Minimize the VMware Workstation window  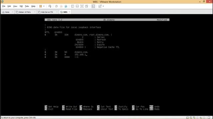tap(200, 2)
